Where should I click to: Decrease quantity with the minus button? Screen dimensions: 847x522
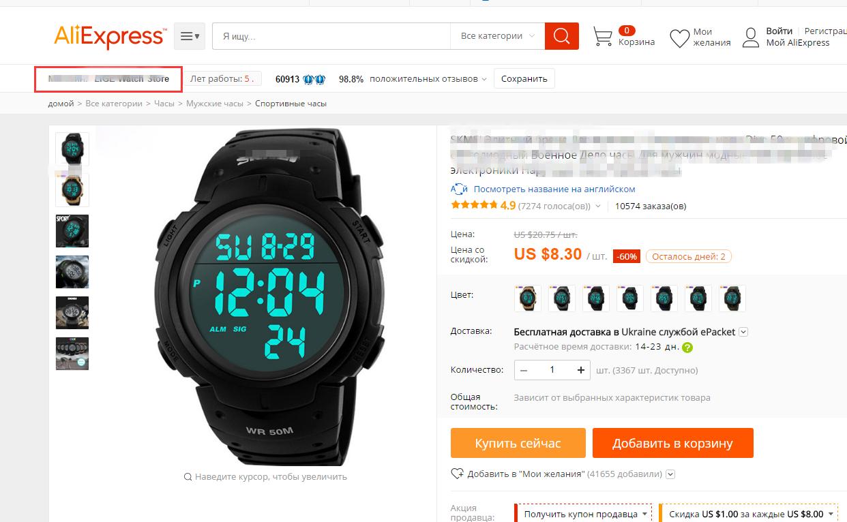coord(524,370)
